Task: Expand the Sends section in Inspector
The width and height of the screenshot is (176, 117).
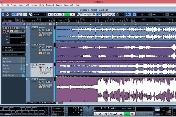Action: pyautogui.click(x=14, y=65)
